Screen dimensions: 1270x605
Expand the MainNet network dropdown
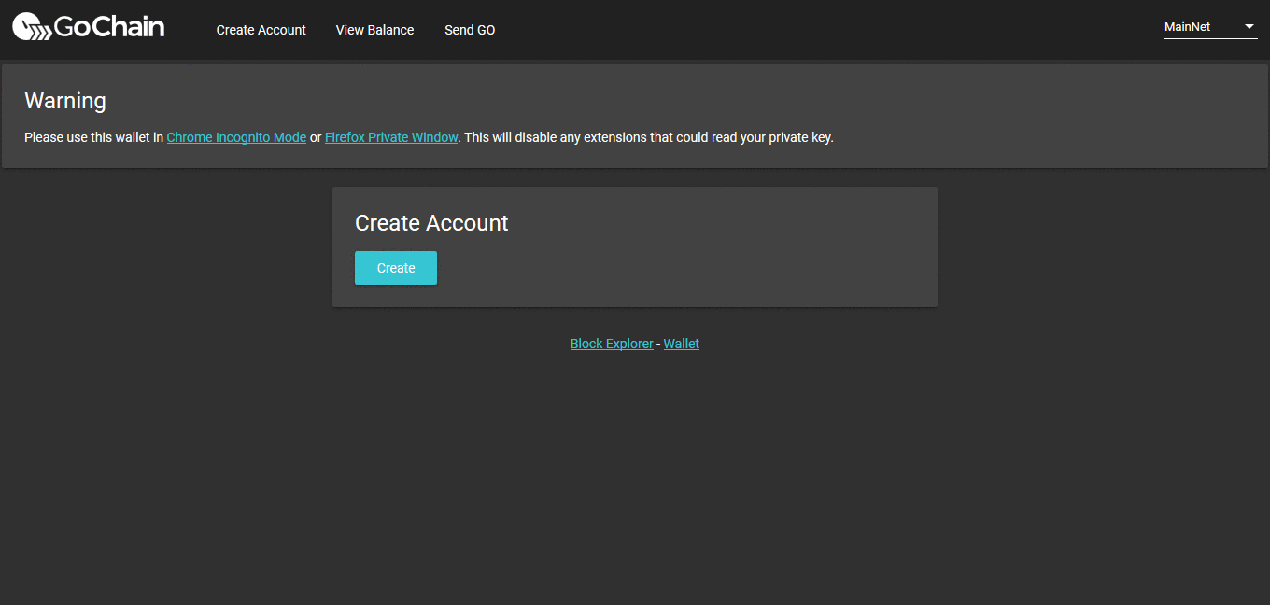coord(1210,27)
